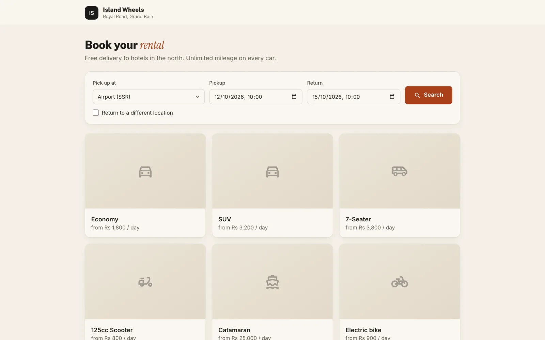
Task: Click the Economy car icon
Action: (145, 172)
